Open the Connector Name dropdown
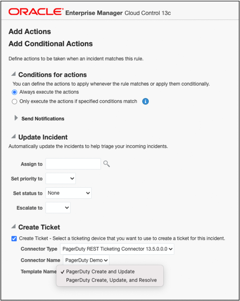The height and width of the screenshot is (301, 240). (86, 260)
